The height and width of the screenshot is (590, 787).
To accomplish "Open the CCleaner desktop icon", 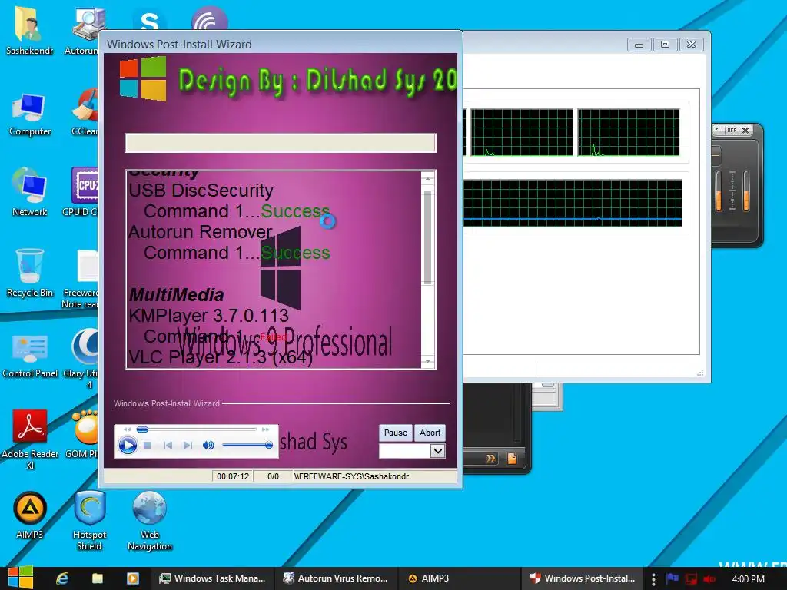I will pos(85,112).
